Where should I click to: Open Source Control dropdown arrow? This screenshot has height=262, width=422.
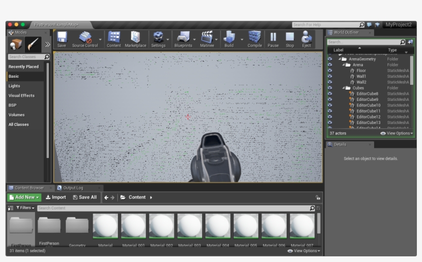coord(100,39)
